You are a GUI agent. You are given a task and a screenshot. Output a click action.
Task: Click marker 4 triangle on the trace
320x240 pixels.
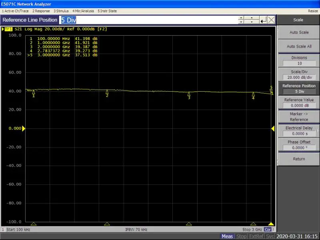tap(253, 94)
